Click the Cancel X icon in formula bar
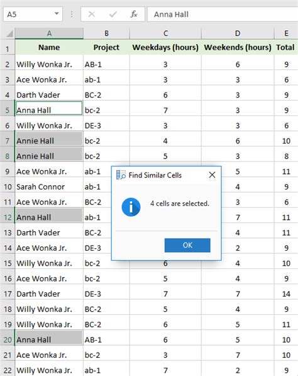298x376 pixels. [92, 14]
